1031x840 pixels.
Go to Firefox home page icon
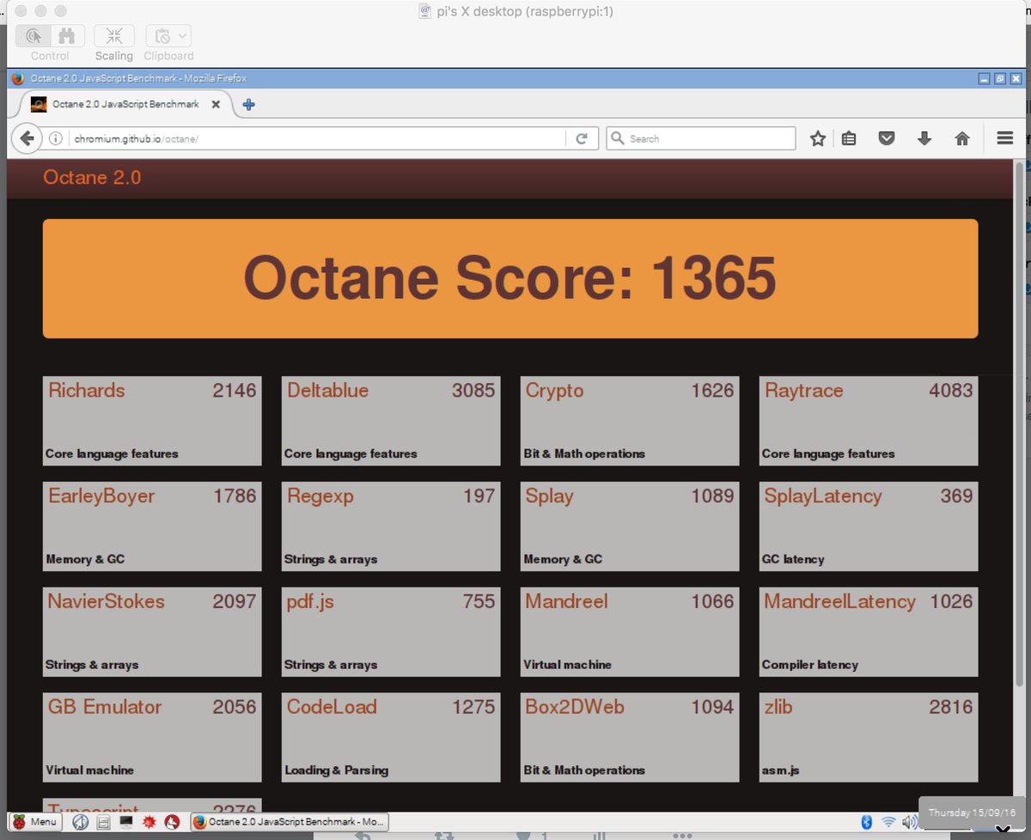pyautogui.click(x=962, y=138)
